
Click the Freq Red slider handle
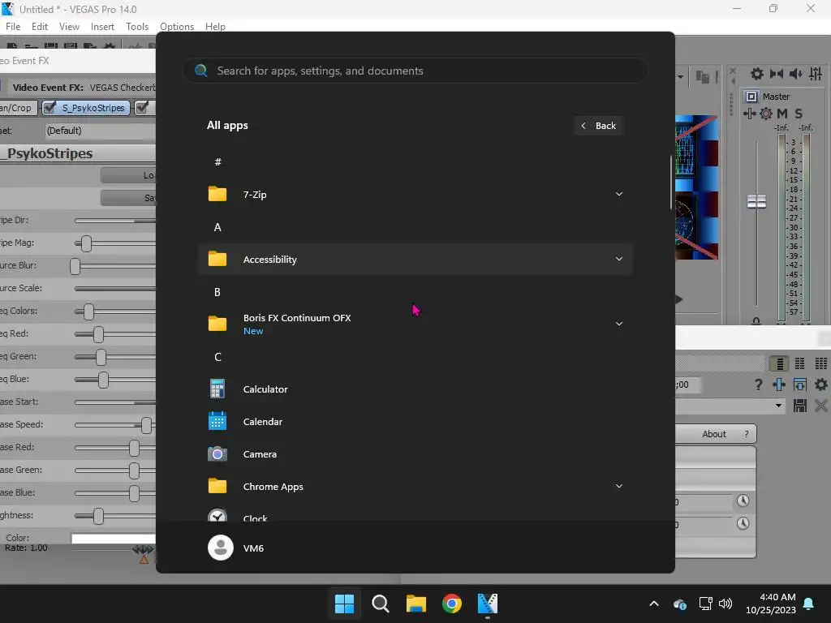click(x=98, y=334)
